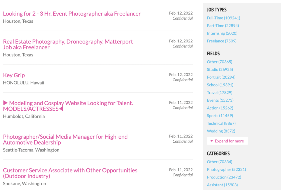Show jobs in Events field
The image size is (281, 190).
click(220, 100)
